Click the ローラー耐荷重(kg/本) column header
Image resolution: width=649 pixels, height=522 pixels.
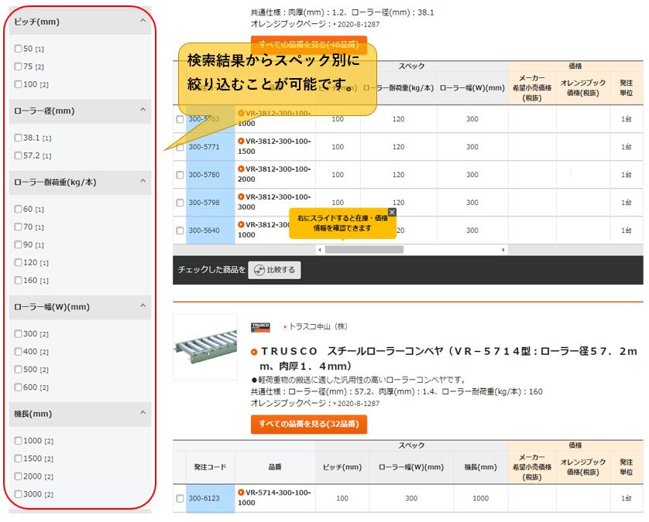[398, 88]
